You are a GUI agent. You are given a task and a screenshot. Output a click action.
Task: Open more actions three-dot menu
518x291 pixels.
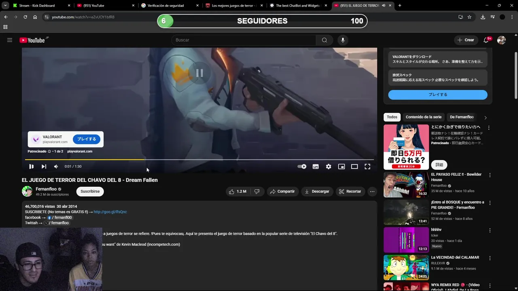point(372,192)
